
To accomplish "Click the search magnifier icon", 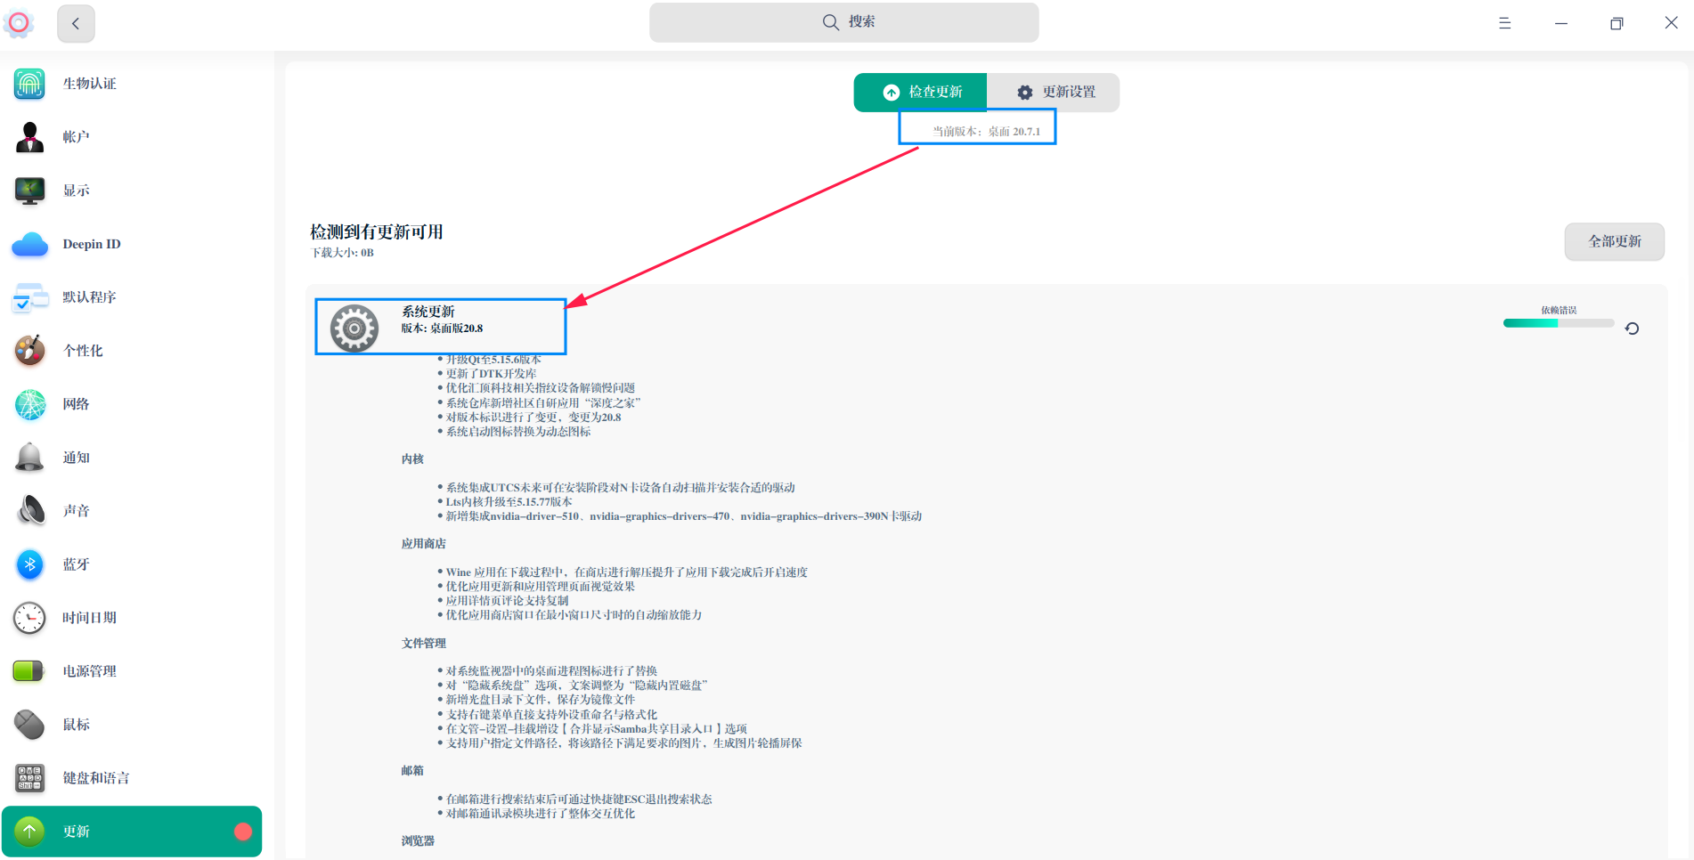I will tap(830, 22).
